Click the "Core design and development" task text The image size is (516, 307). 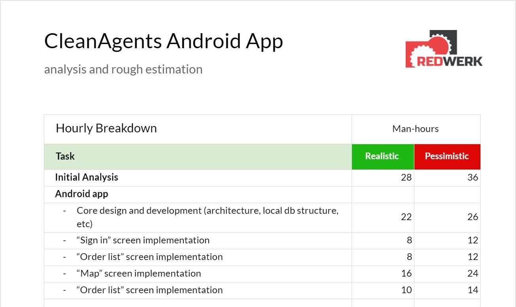click(207, 211)
